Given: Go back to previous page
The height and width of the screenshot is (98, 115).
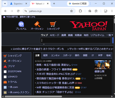Looking at the screenshot, I should point(6,11).
